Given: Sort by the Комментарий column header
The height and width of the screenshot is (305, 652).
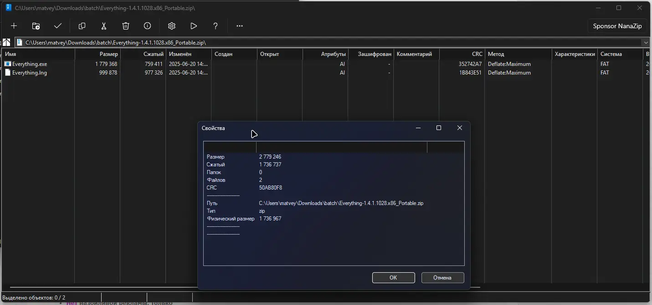Looking at the screenshot, I should 416,54.
